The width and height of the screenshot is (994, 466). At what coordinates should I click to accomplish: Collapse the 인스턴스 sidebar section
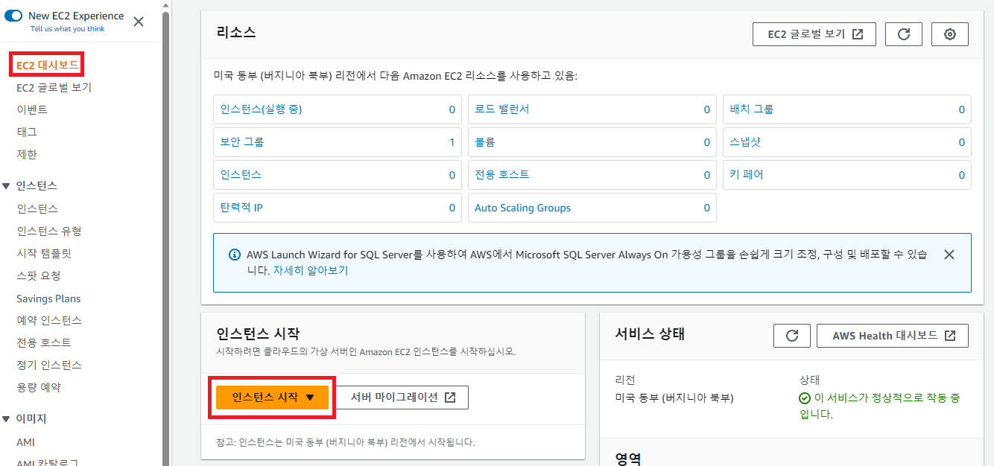pyautogui.click(x=7, y=185)
